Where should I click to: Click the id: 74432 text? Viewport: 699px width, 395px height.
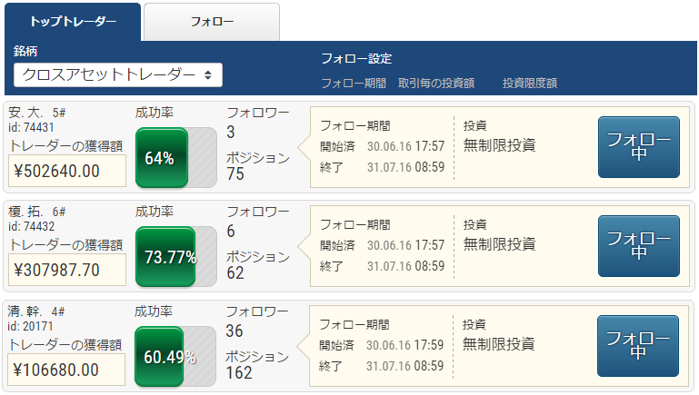tap(31, 226)
